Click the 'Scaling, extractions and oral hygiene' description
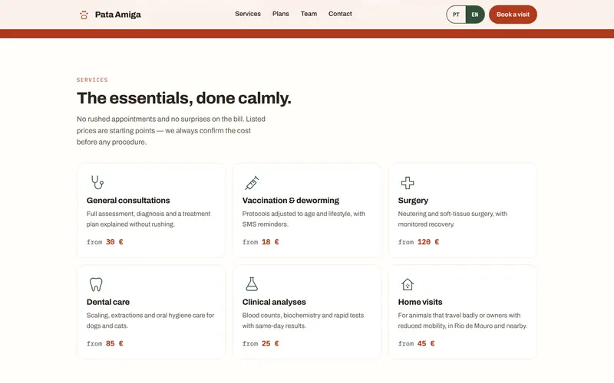614x383 pixels. coord(150,320)
